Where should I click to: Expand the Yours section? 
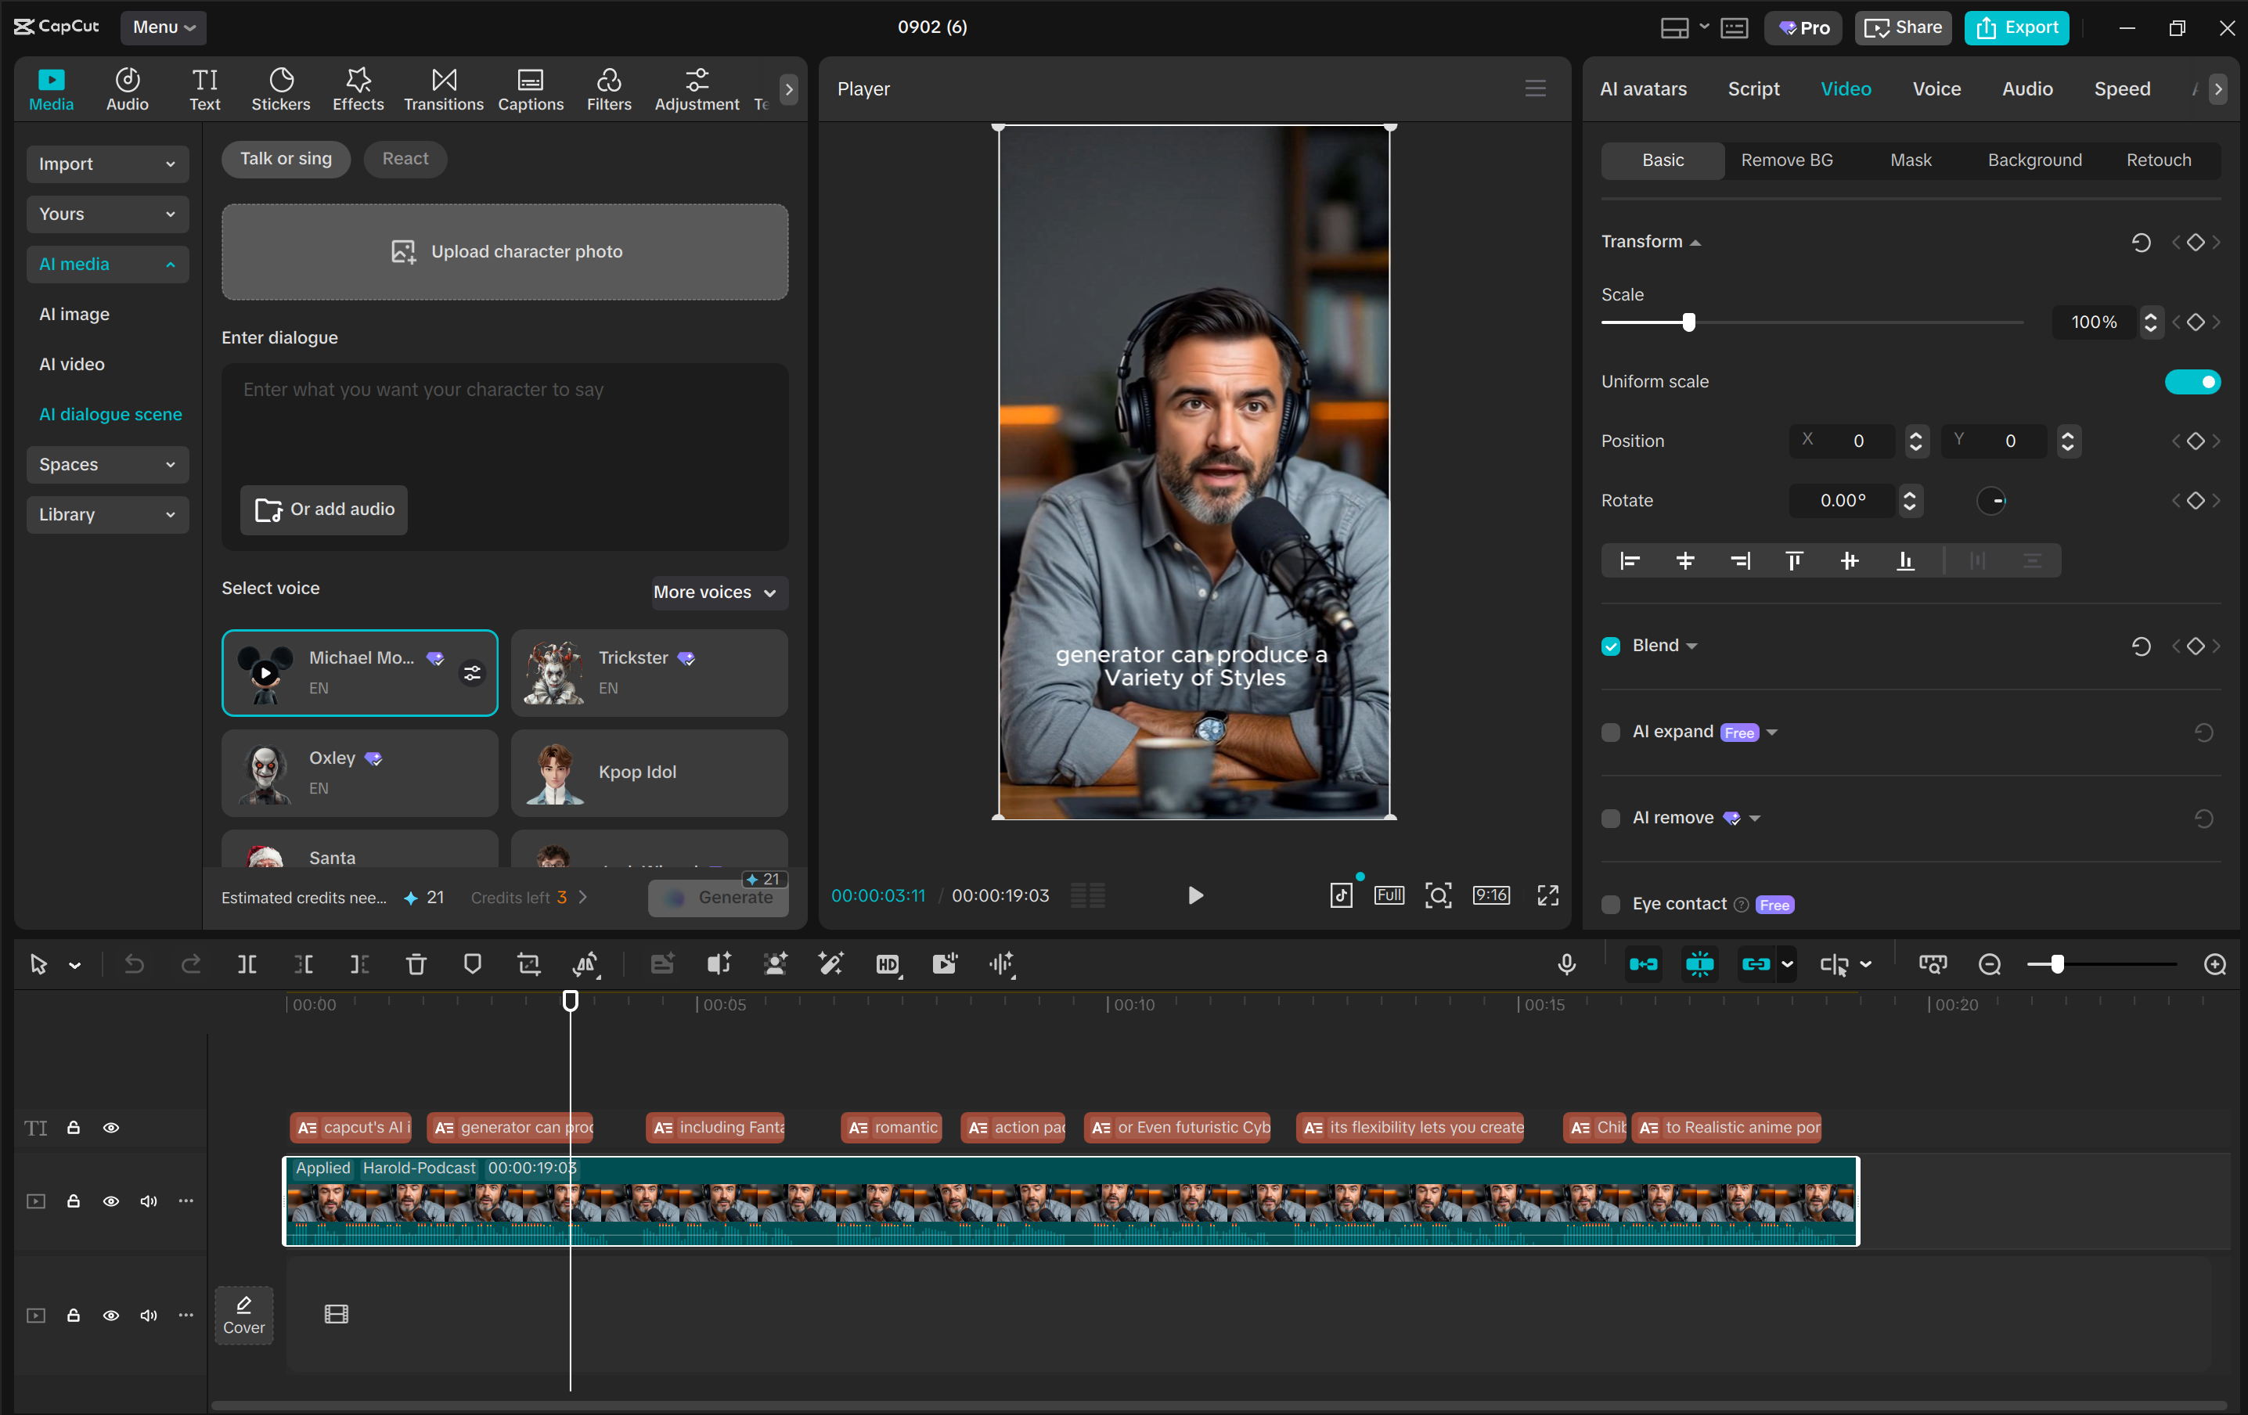point(107,214)
